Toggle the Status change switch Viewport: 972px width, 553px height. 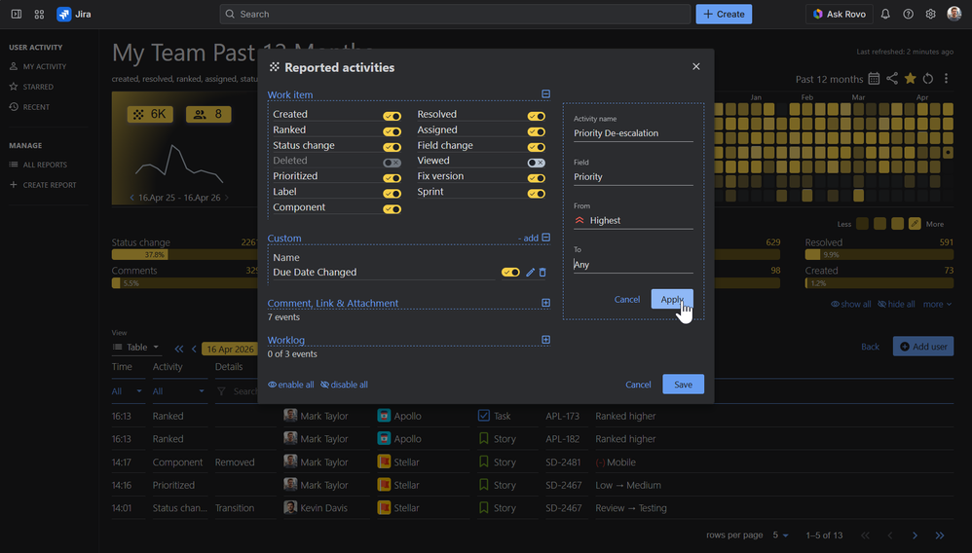tap(392, 147)
